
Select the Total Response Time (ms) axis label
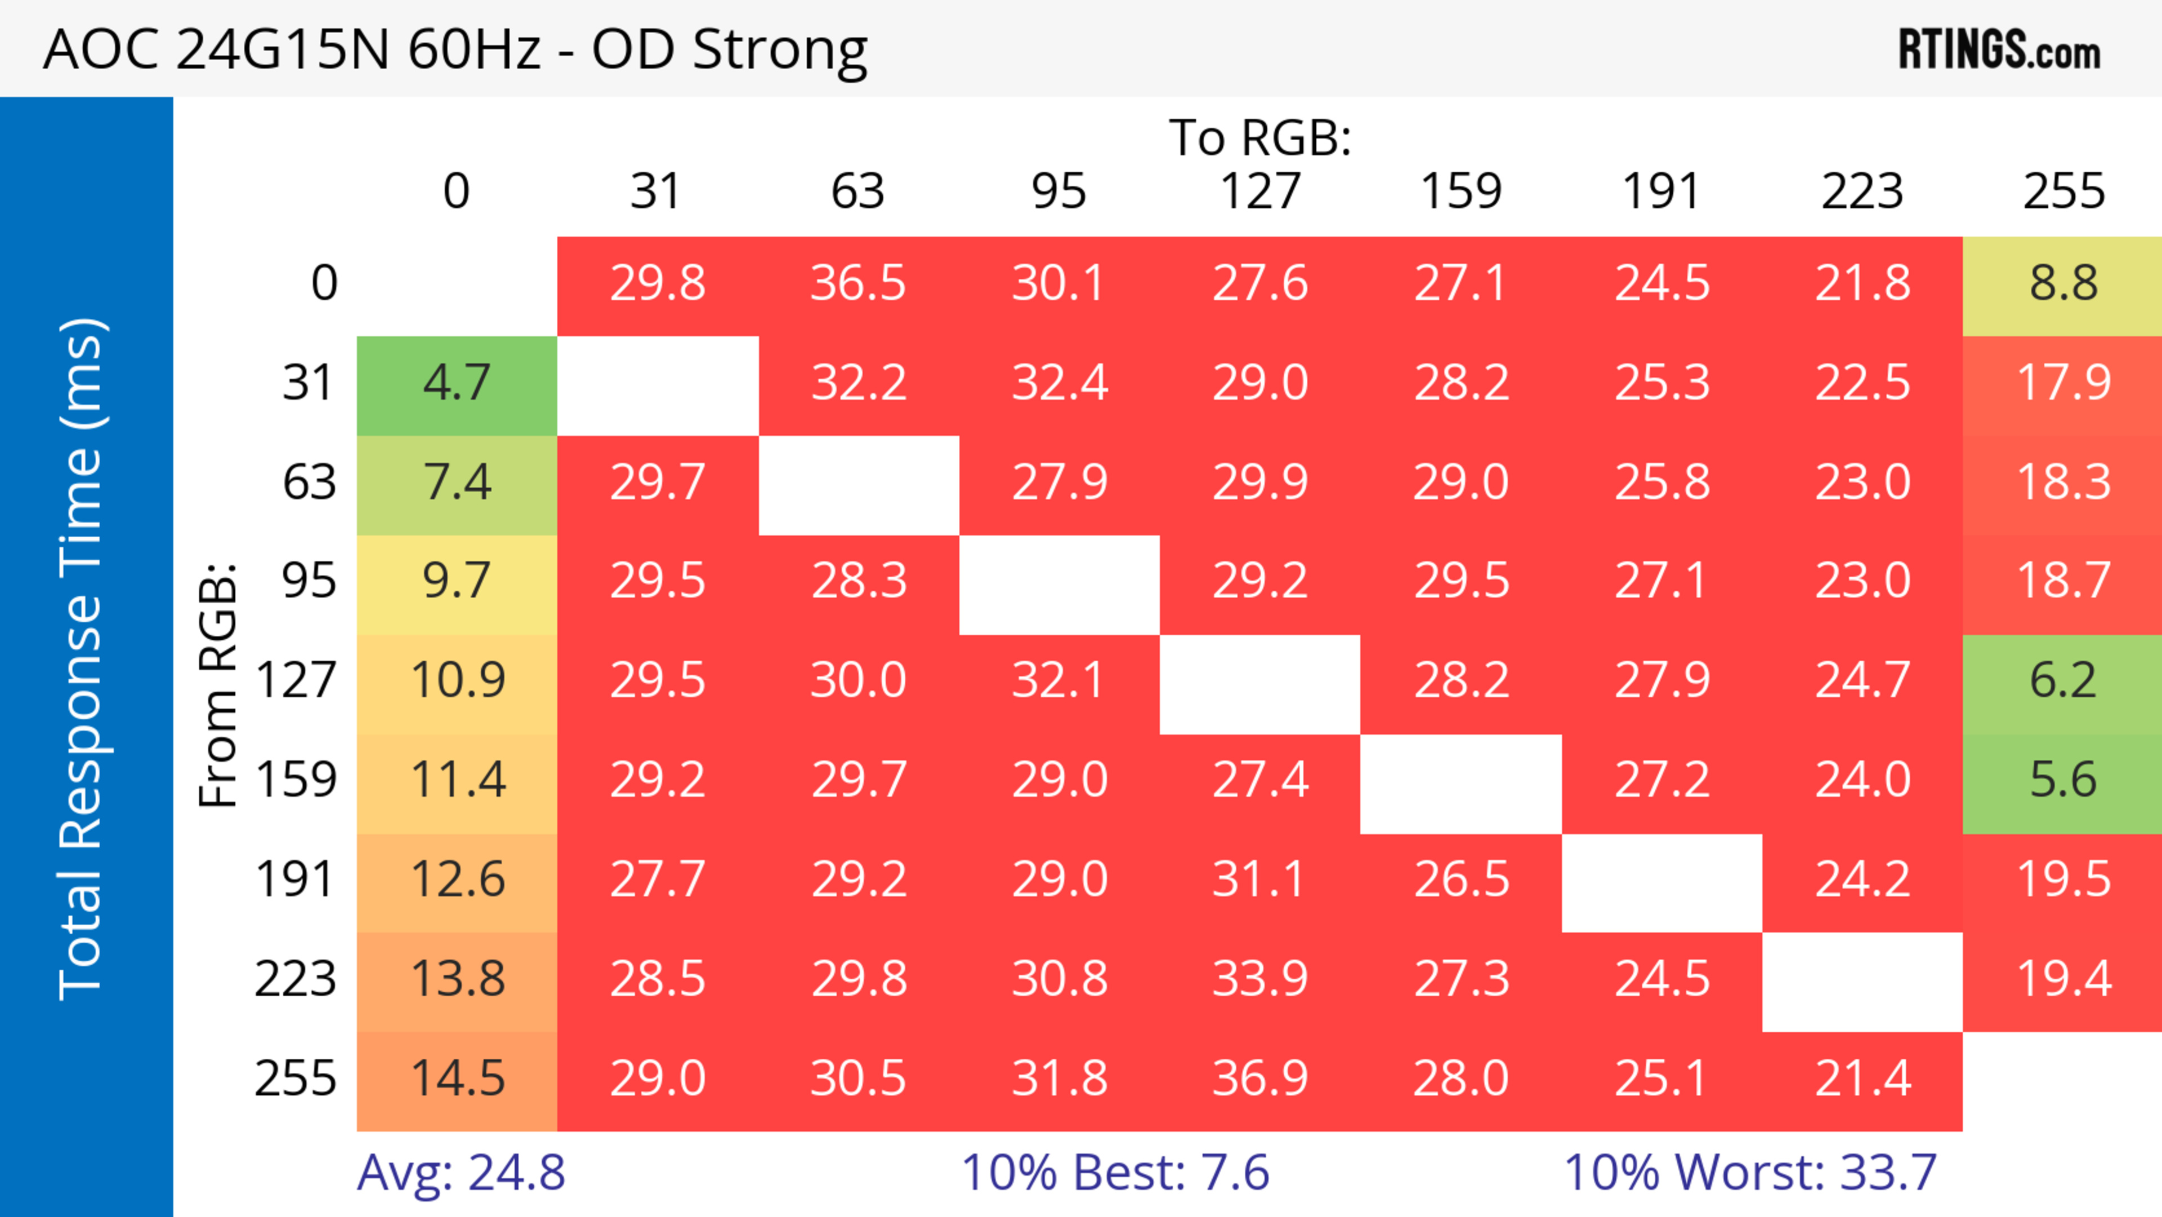(82, 658)
